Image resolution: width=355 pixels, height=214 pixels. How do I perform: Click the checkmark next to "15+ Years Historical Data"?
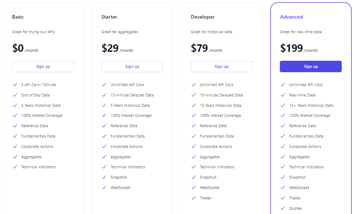click(x=282, y=105)
